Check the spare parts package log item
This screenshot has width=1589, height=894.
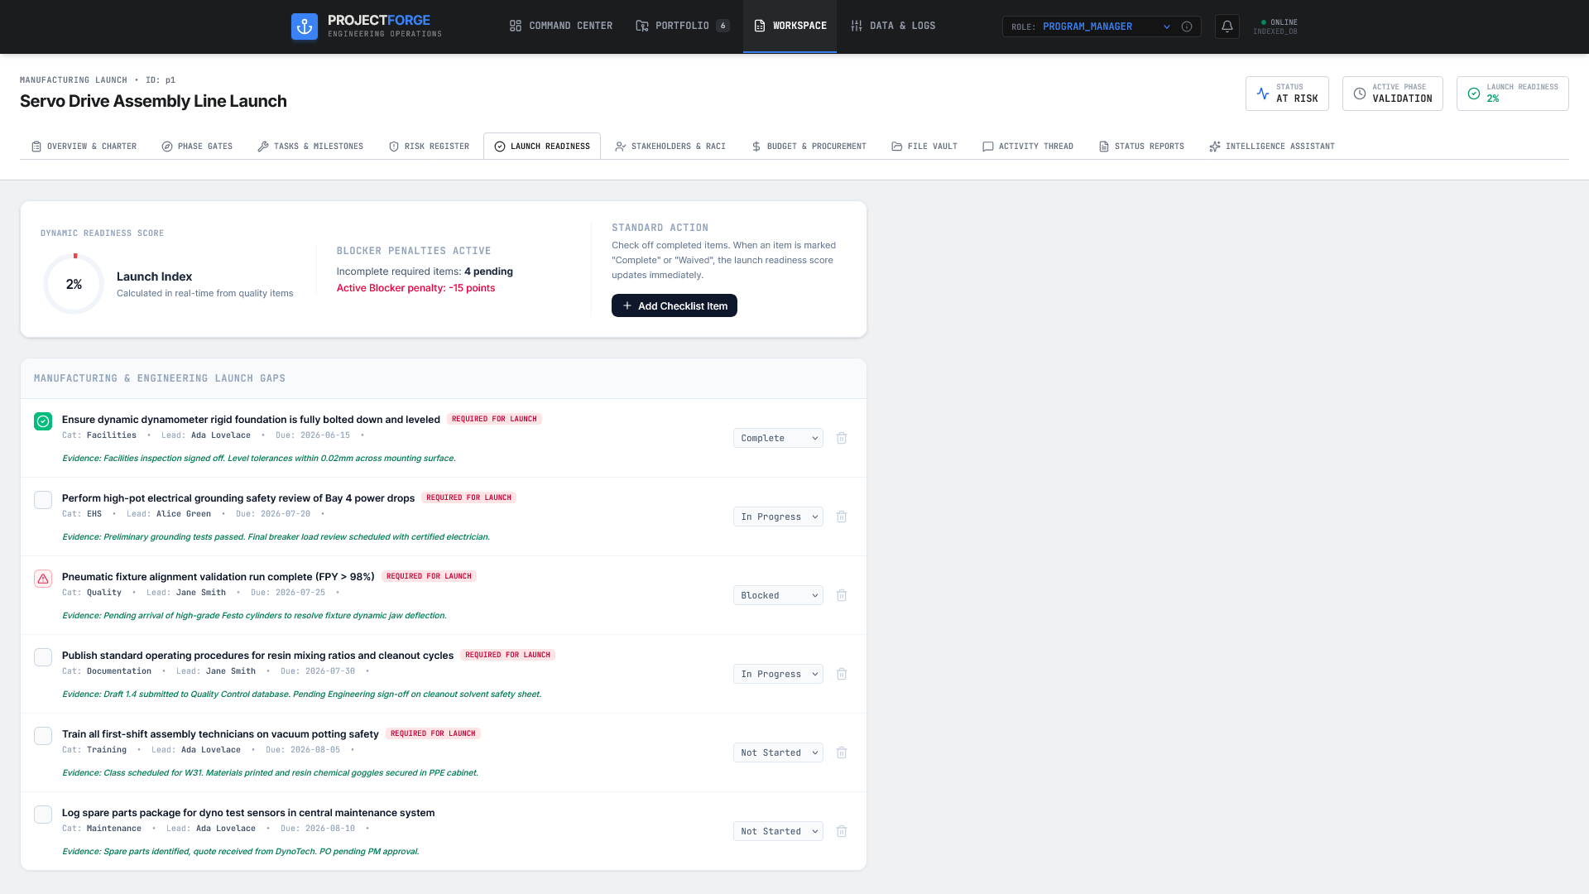click(x=43, y=815)
